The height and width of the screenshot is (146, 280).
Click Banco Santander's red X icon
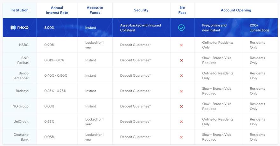click(x=181, y=76)
